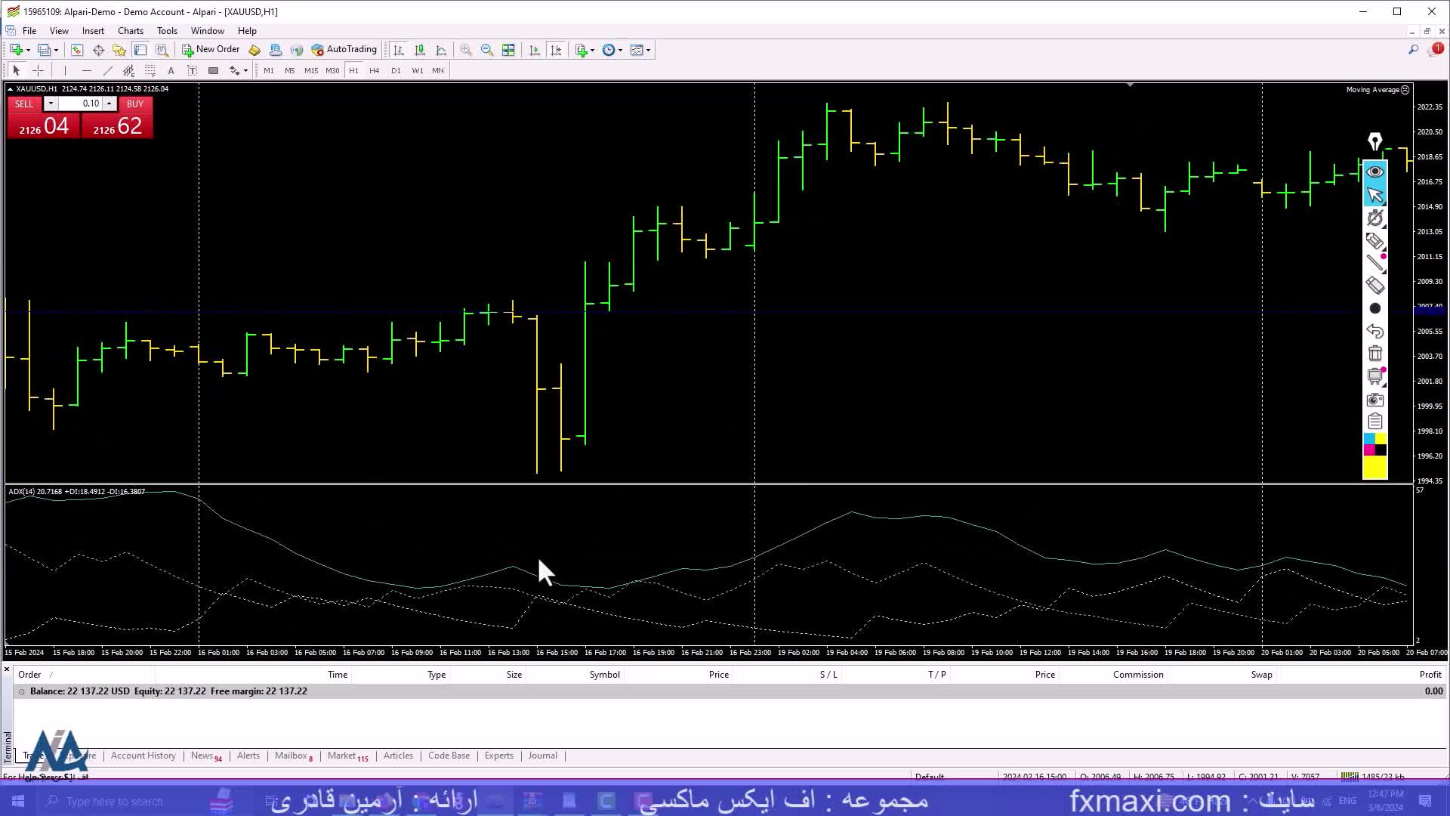
Task: Enable the candlestick chart mode
Action: click(x=420, y=50)
